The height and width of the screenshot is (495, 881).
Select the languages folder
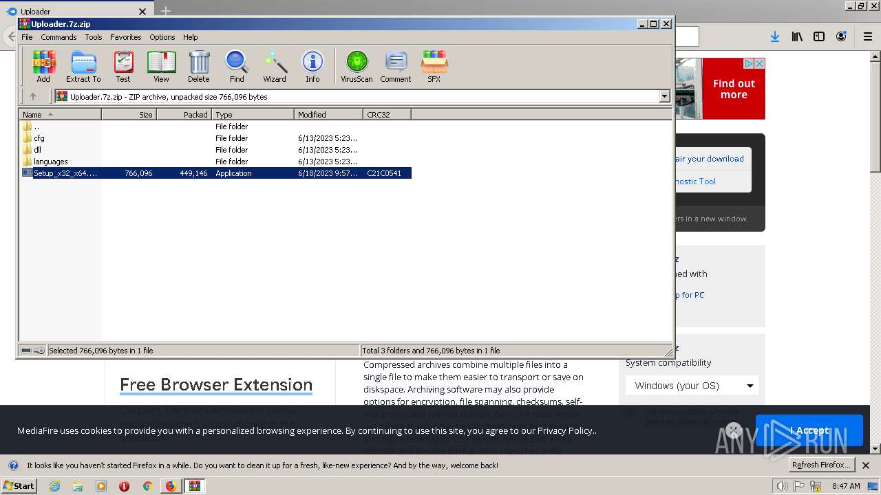pyautogui.click(x=215, y=162)
